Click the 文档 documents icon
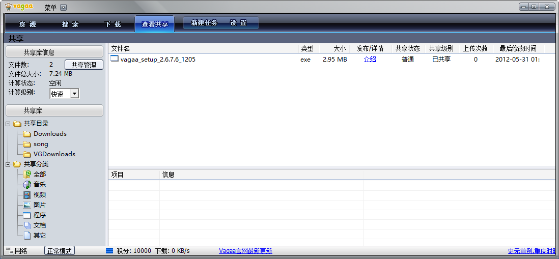559x259 pixels. coord(27,225)
